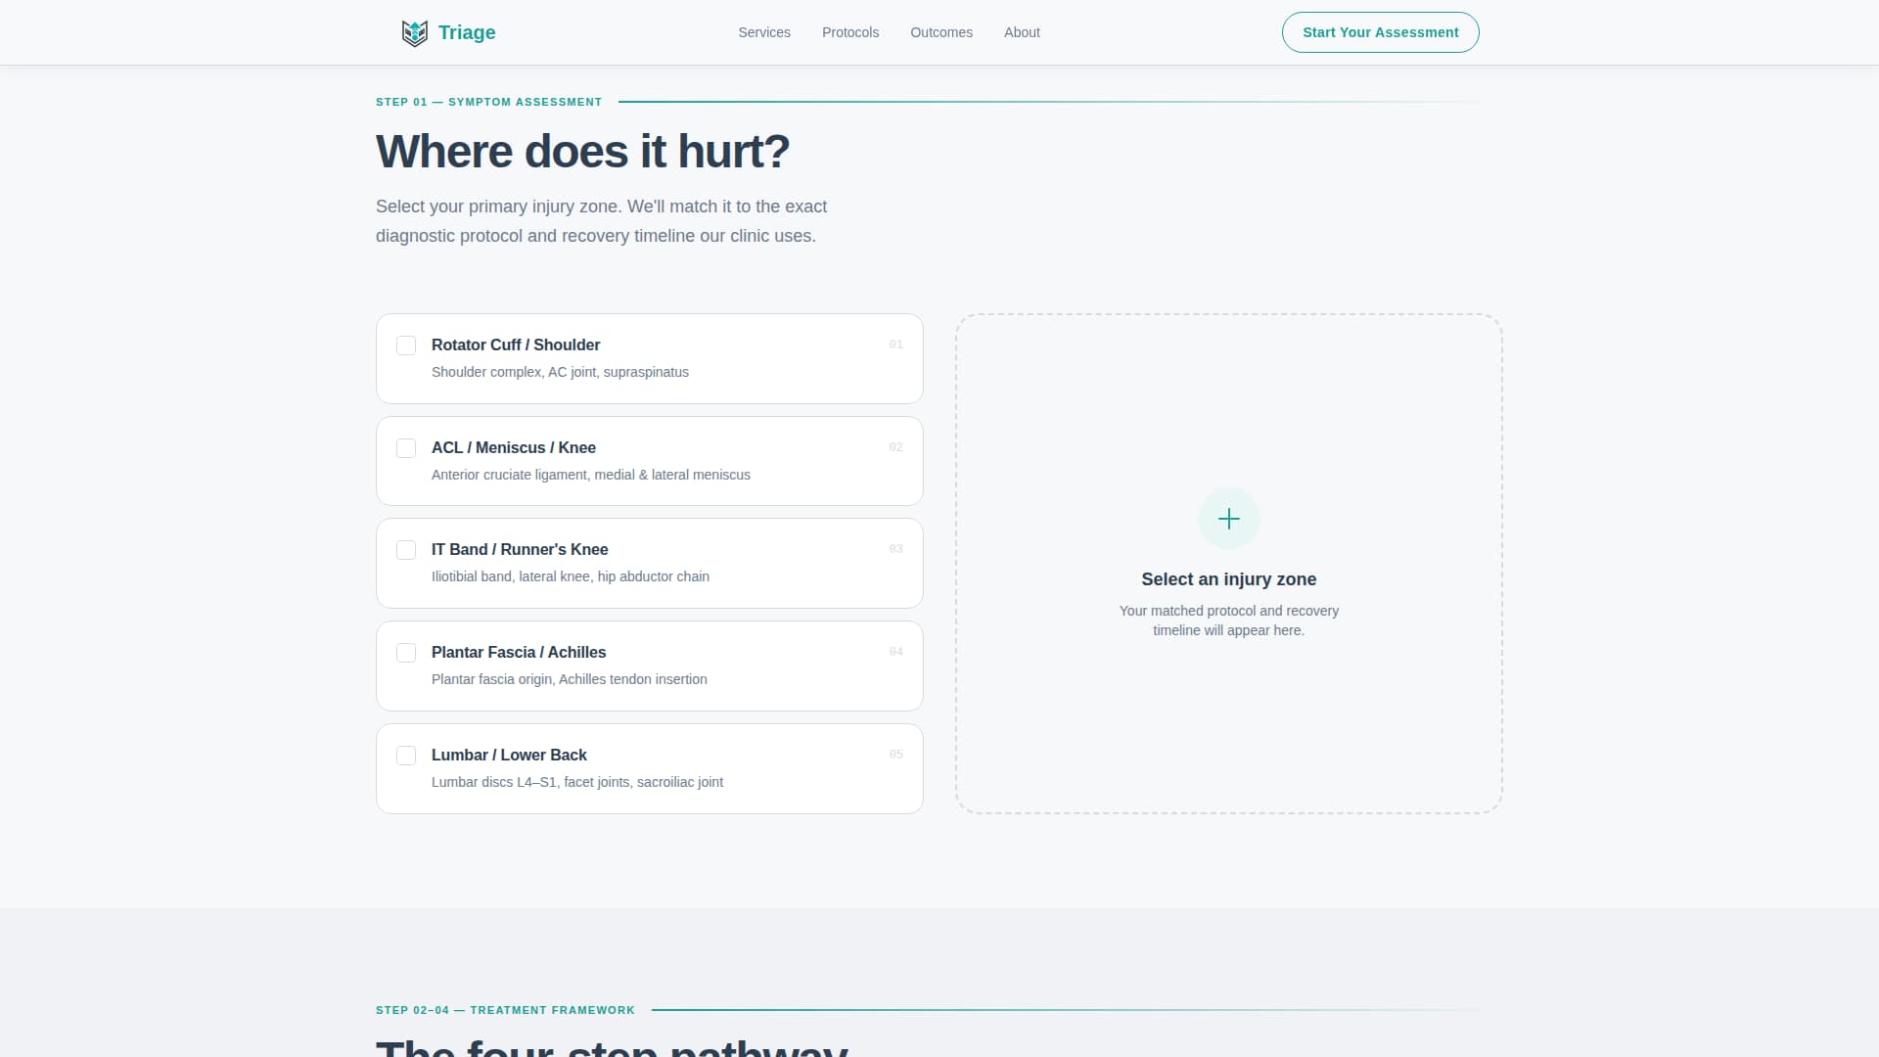
Task: Click the 'Select an injury zone' heading
Action: click(1229, 579)
